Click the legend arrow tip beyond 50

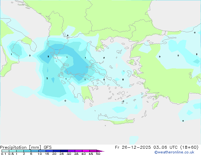pyautogui.click(x=101, y=151)
